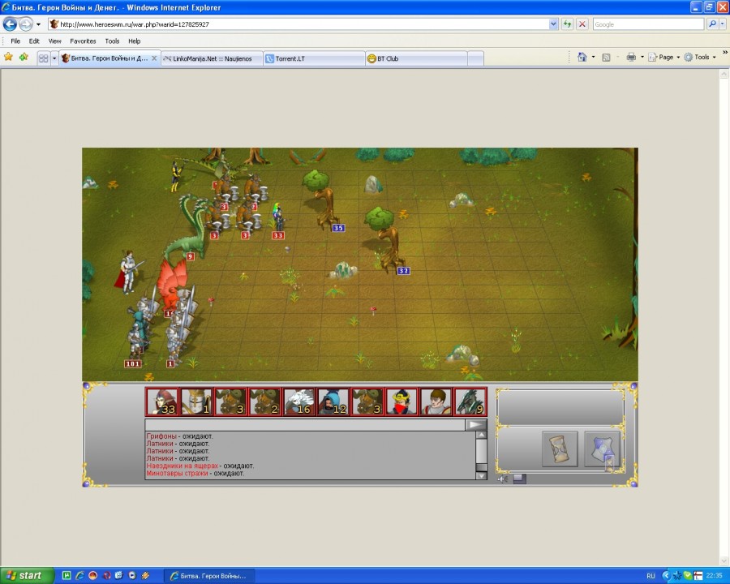Select the elf portrait with 33

[161, 401]
